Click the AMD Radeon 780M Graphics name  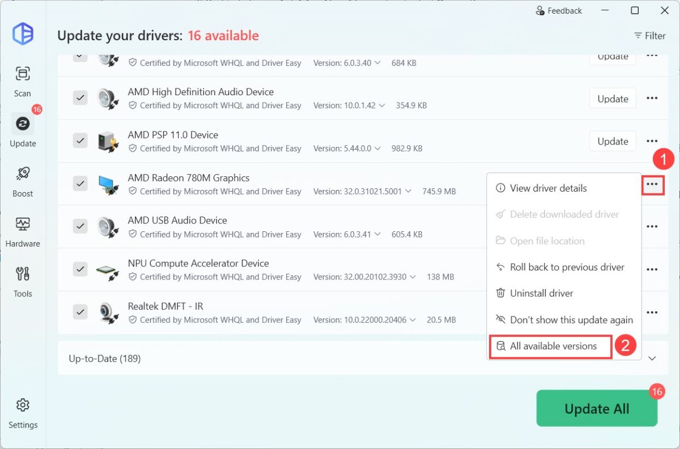(189, 178)
